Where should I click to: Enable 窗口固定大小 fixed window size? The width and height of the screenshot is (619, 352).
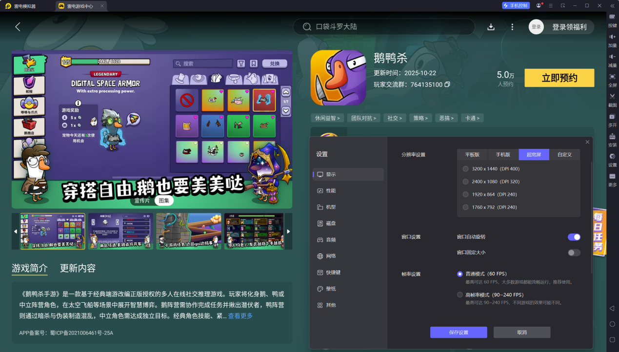(574, 252)
